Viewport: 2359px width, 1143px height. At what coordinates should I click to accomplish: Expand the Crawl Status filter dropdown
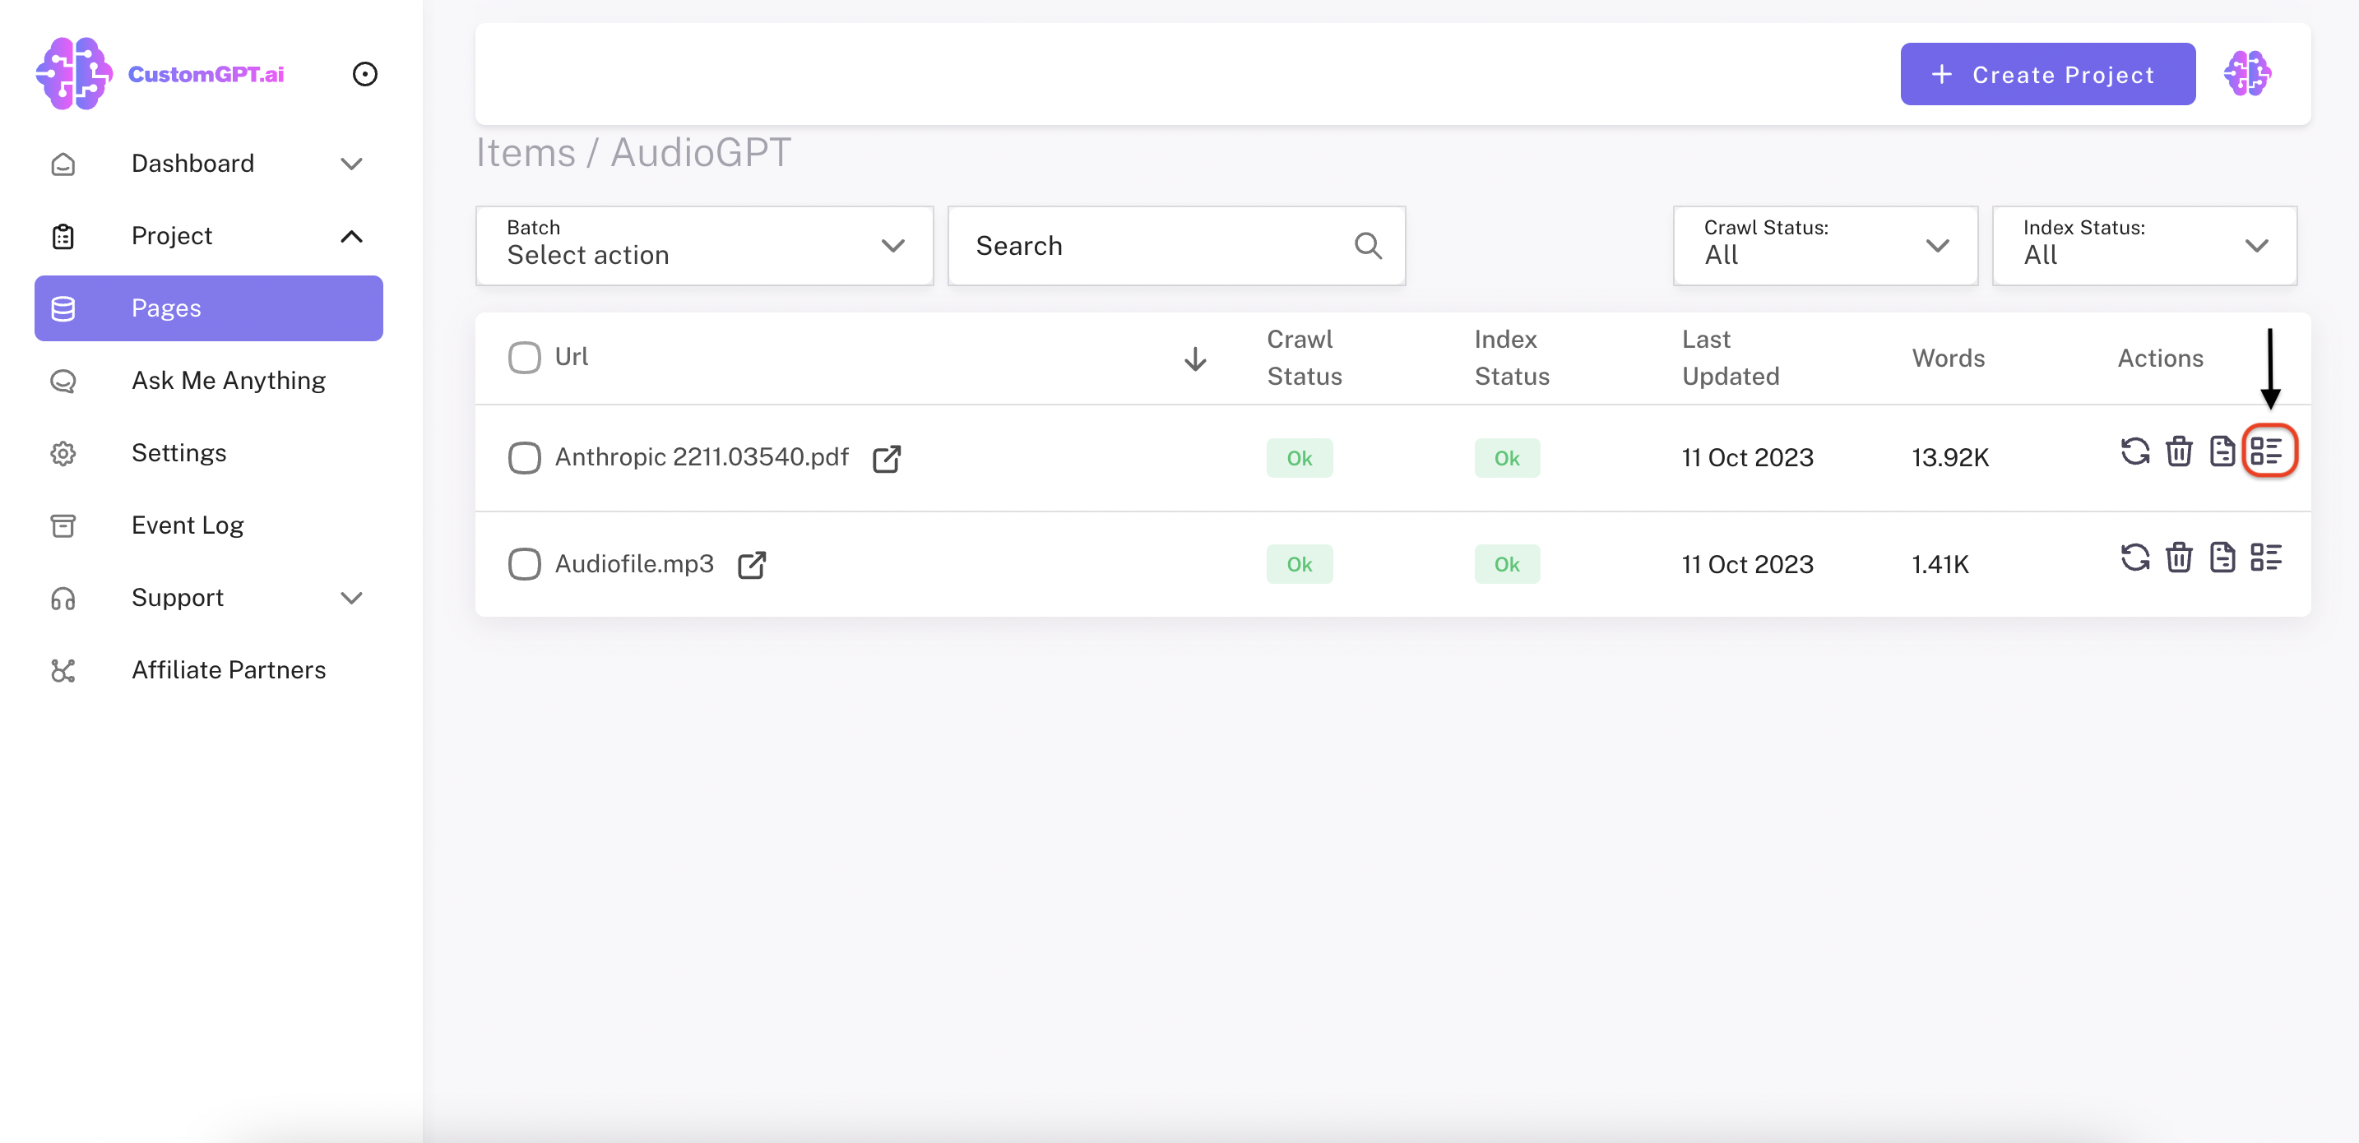[x=1824, y=245]
